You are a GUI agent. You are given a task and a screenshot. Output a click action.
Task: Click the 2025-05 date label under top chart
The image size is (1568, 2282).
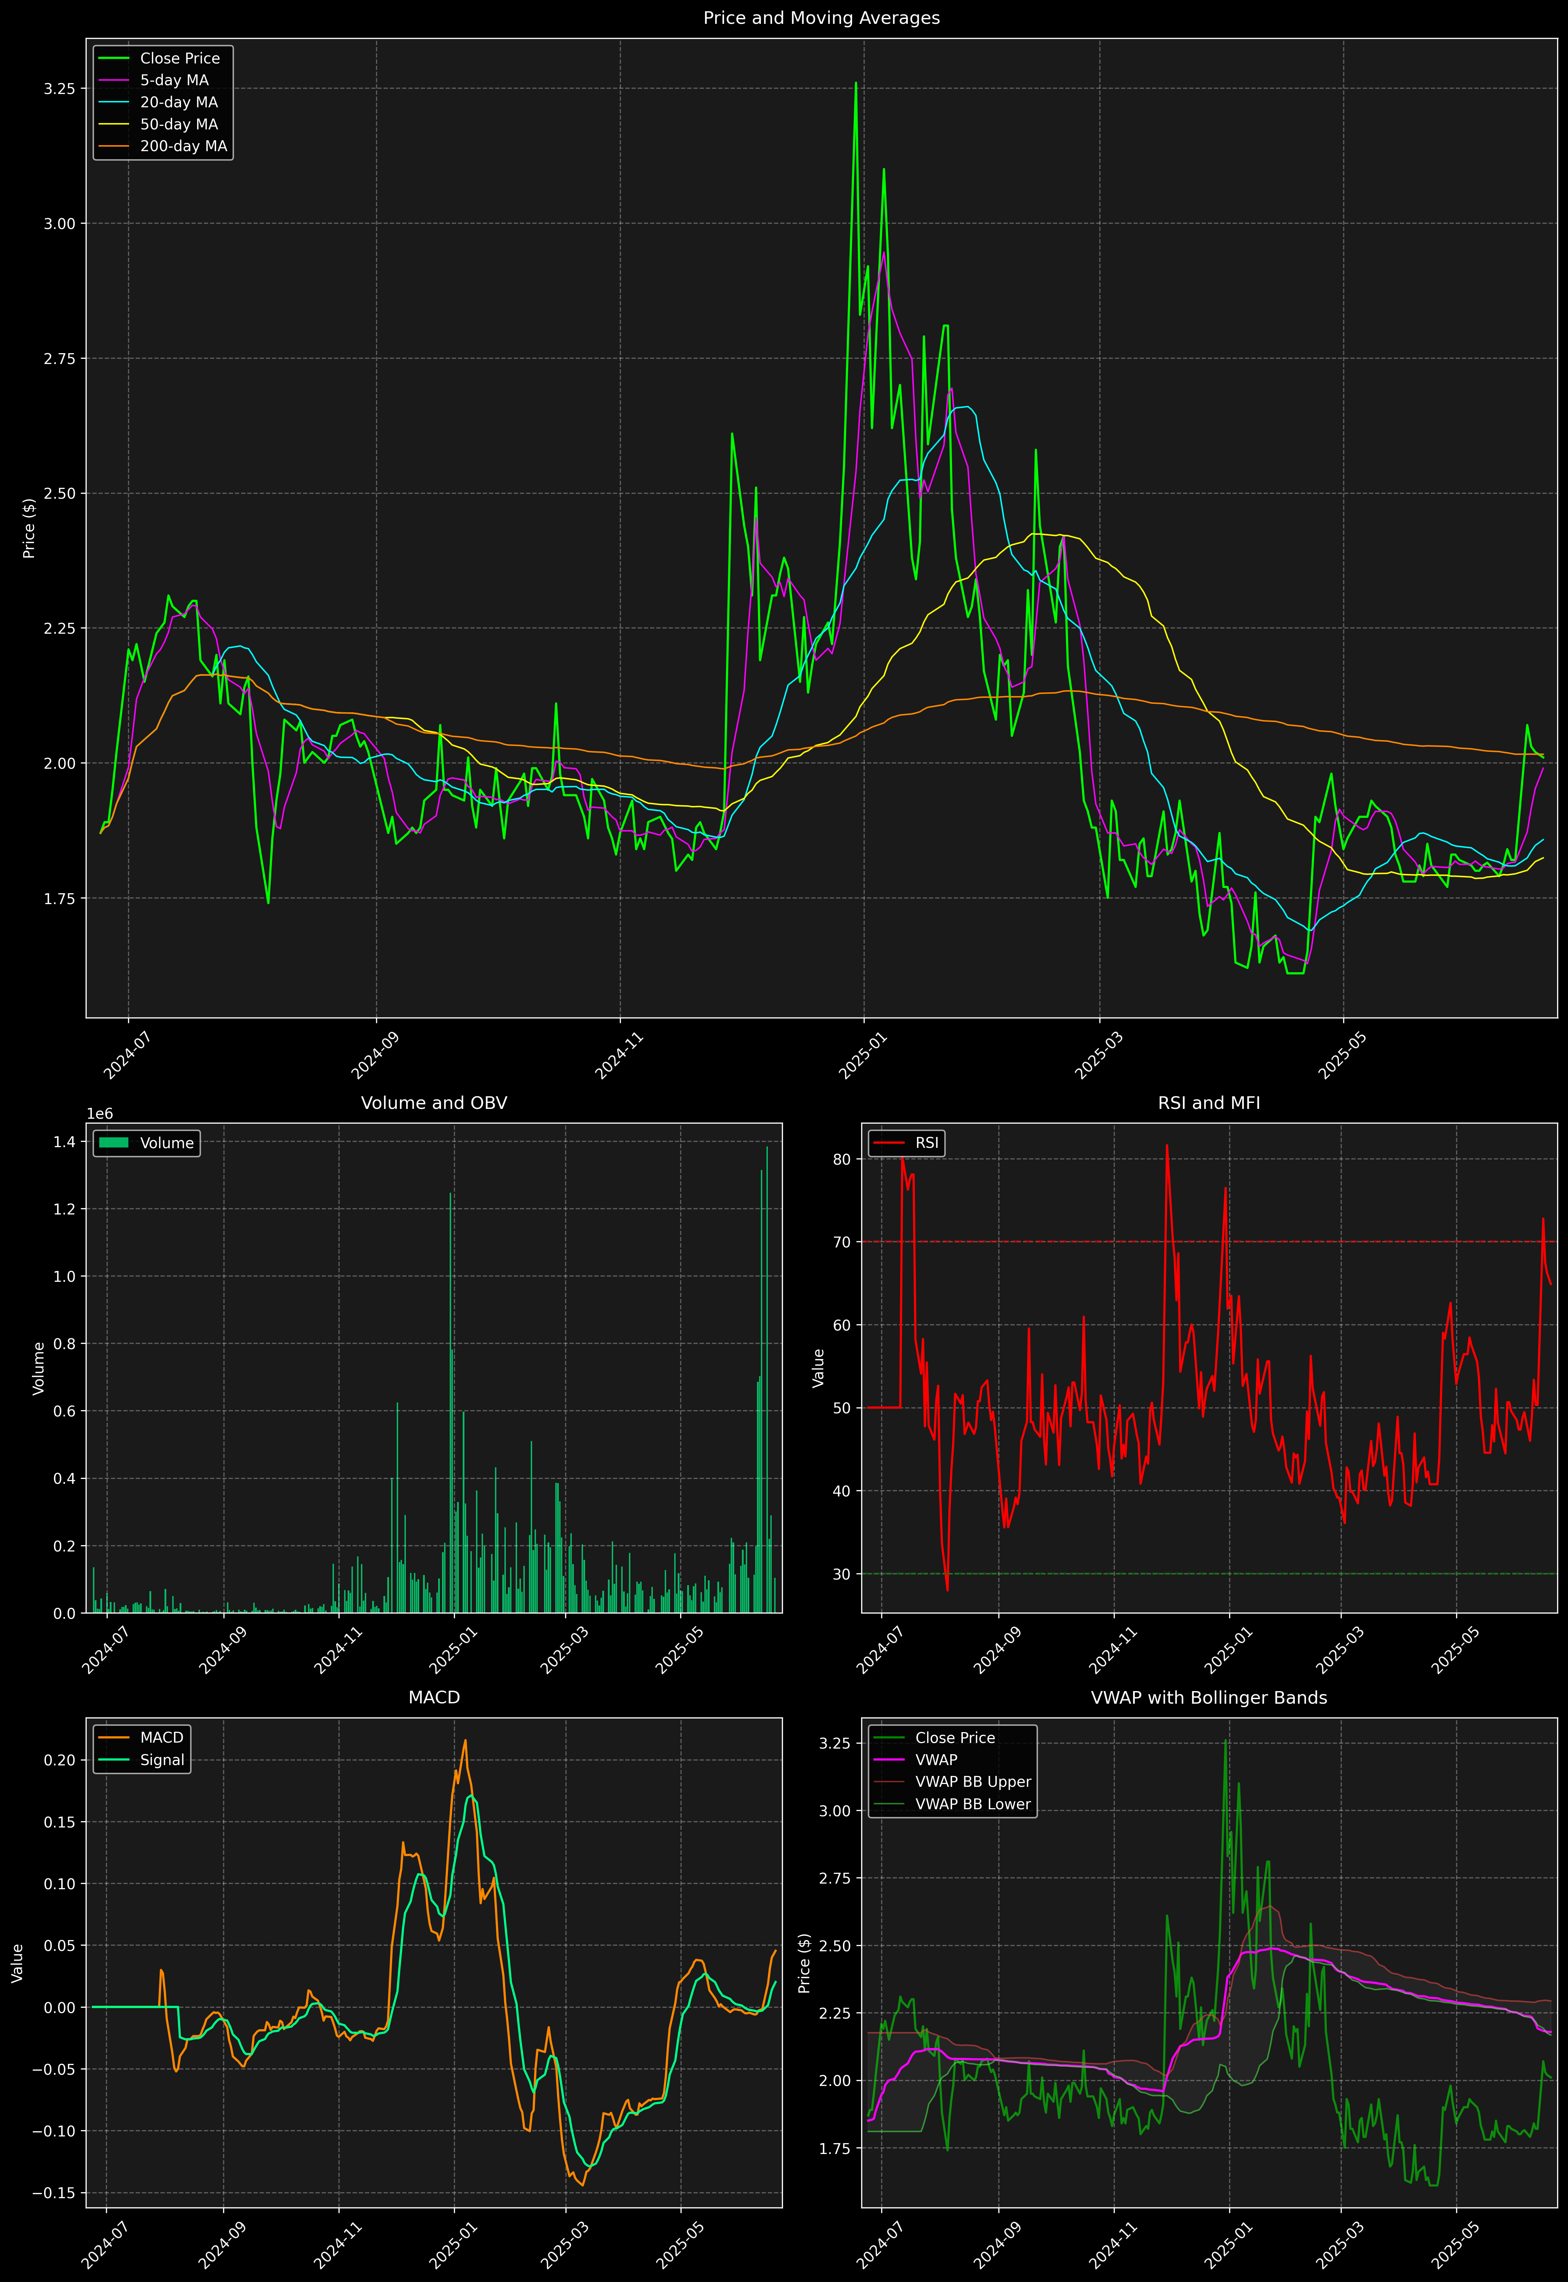[x=1342, y=1055]
